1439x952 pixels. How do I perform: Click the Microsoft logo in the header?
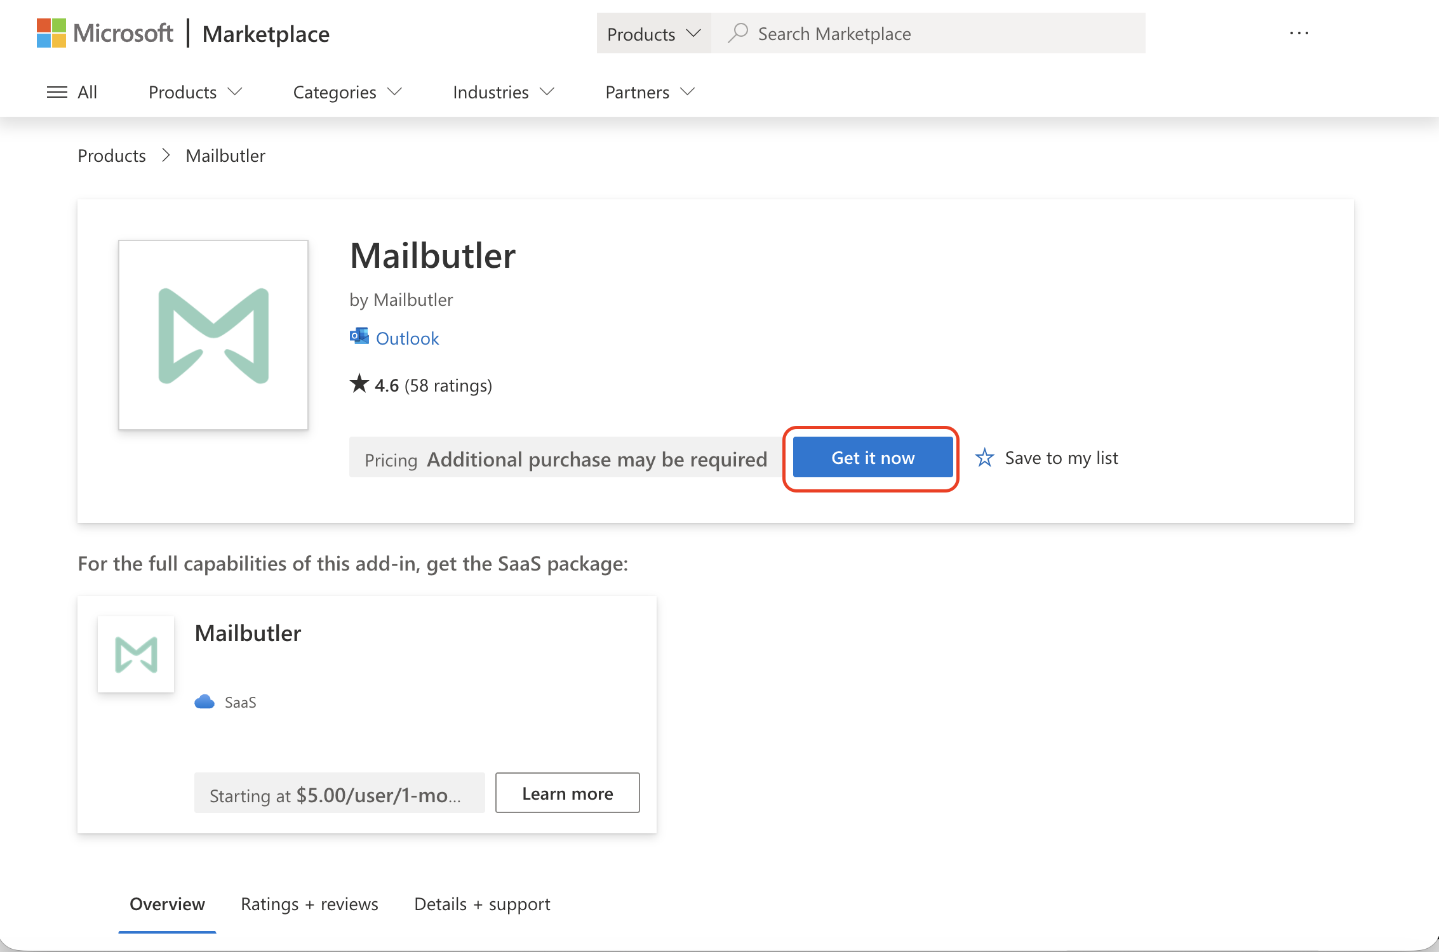point(105,33)
